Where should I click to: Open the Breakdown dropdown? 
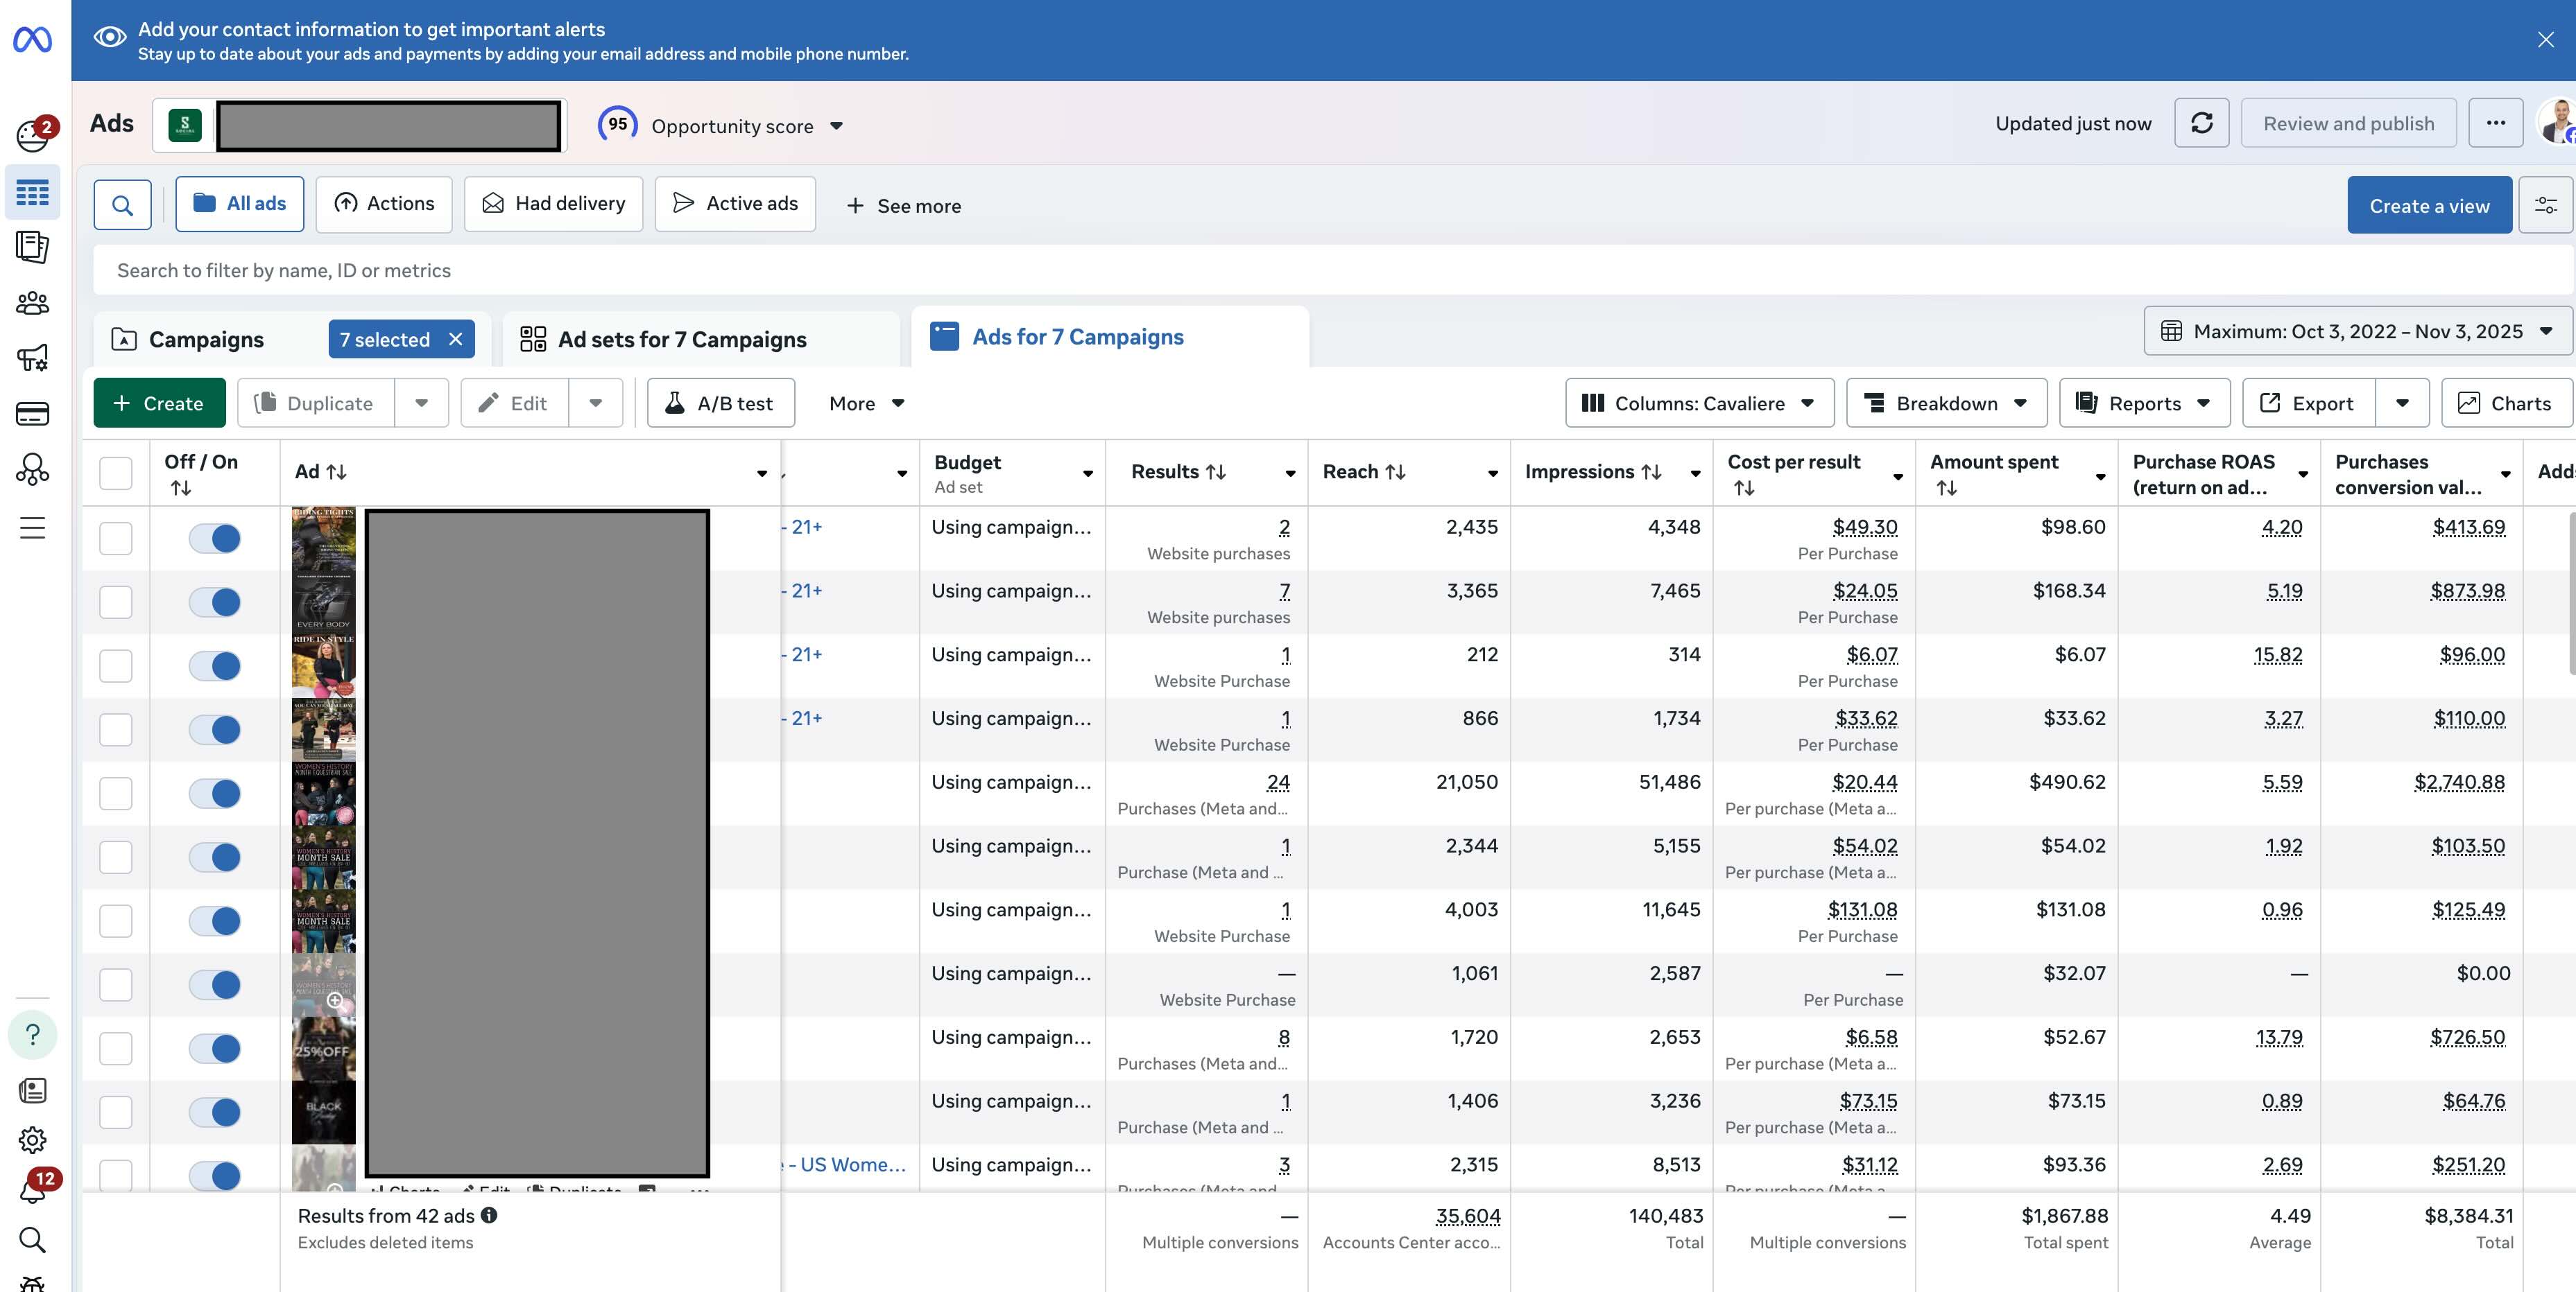pyautogui.click(x=1946, y=403)
